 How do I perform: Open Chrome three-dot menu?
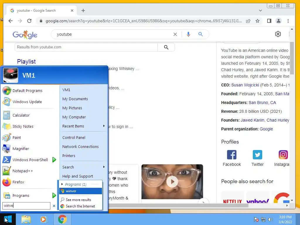pyautogui.click(x=288, y=21)
